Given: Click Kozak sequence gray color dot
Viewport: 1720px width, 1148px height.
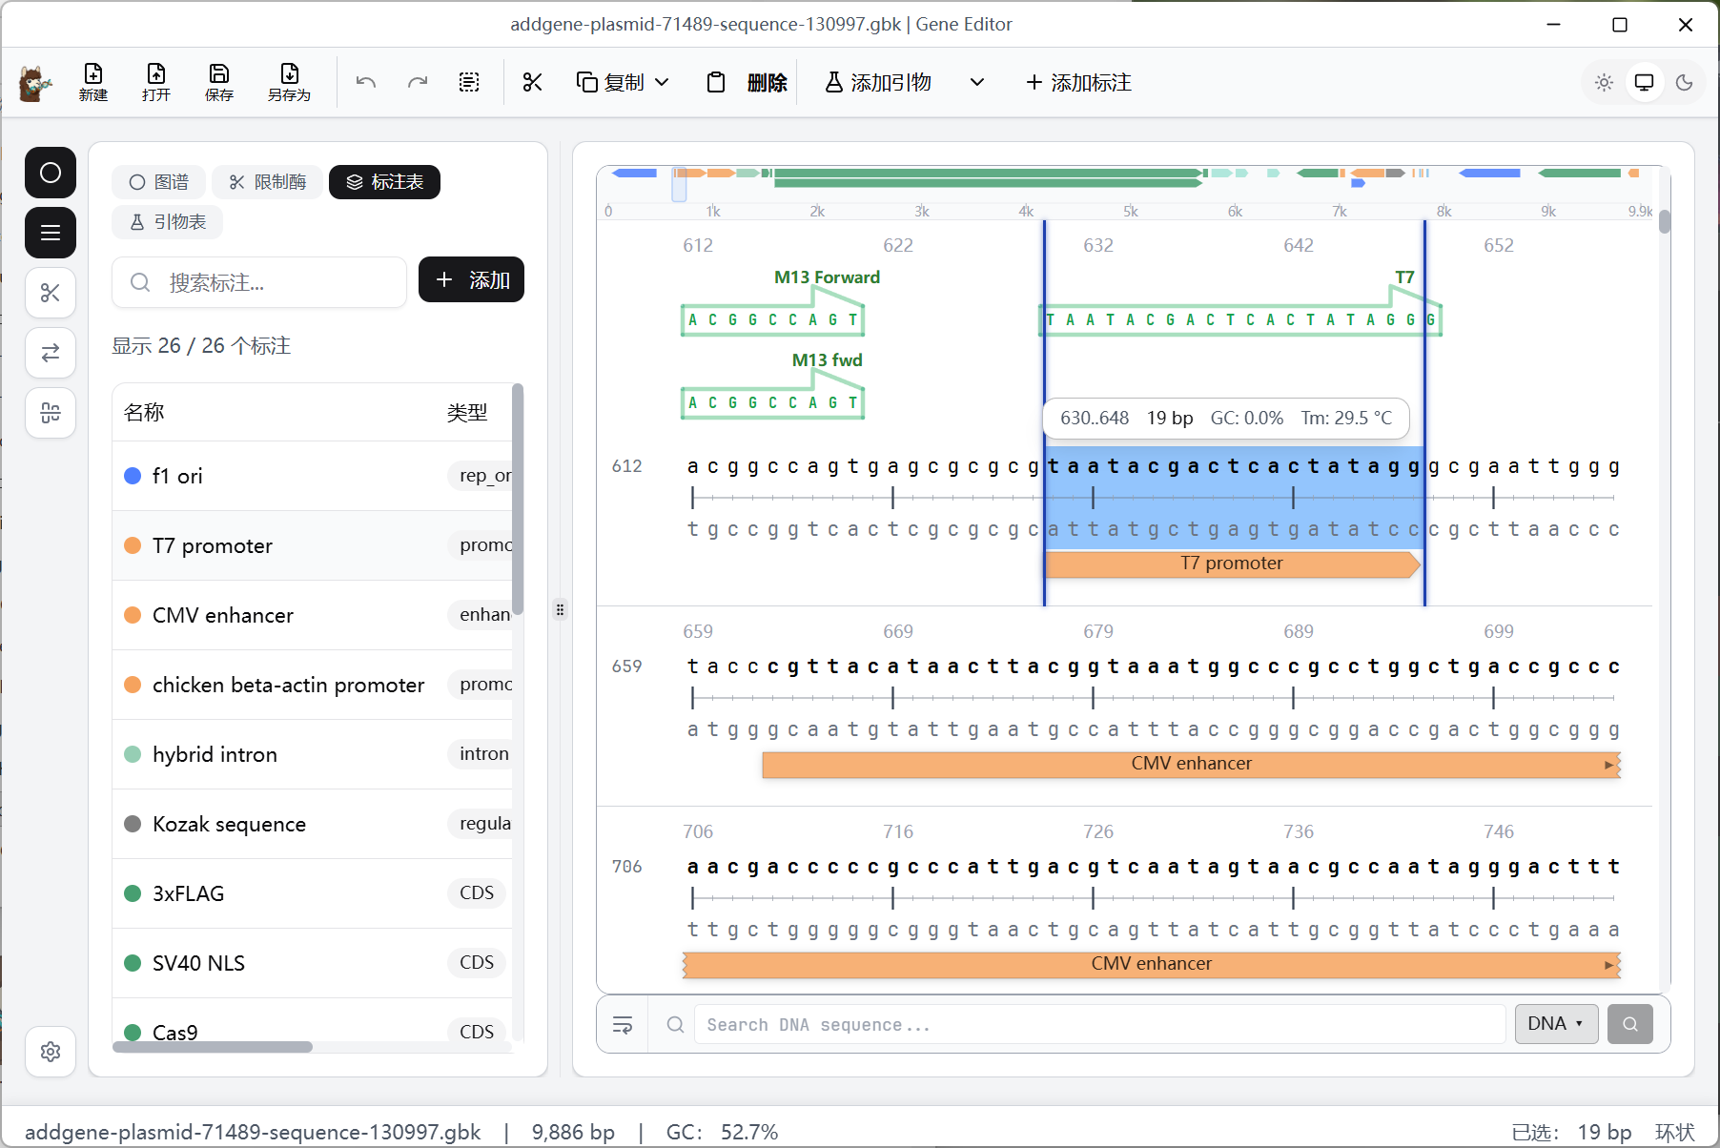Looking at the screenshot, I should click(x=133, y=824).
